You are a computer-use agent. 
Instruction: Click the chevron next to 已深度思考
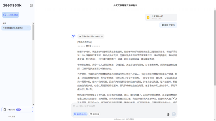pos(102,37)
